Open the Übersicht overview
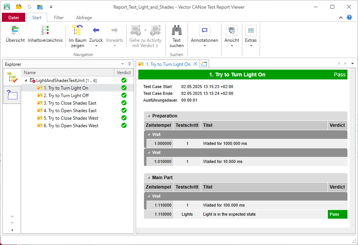 [15, 34]
